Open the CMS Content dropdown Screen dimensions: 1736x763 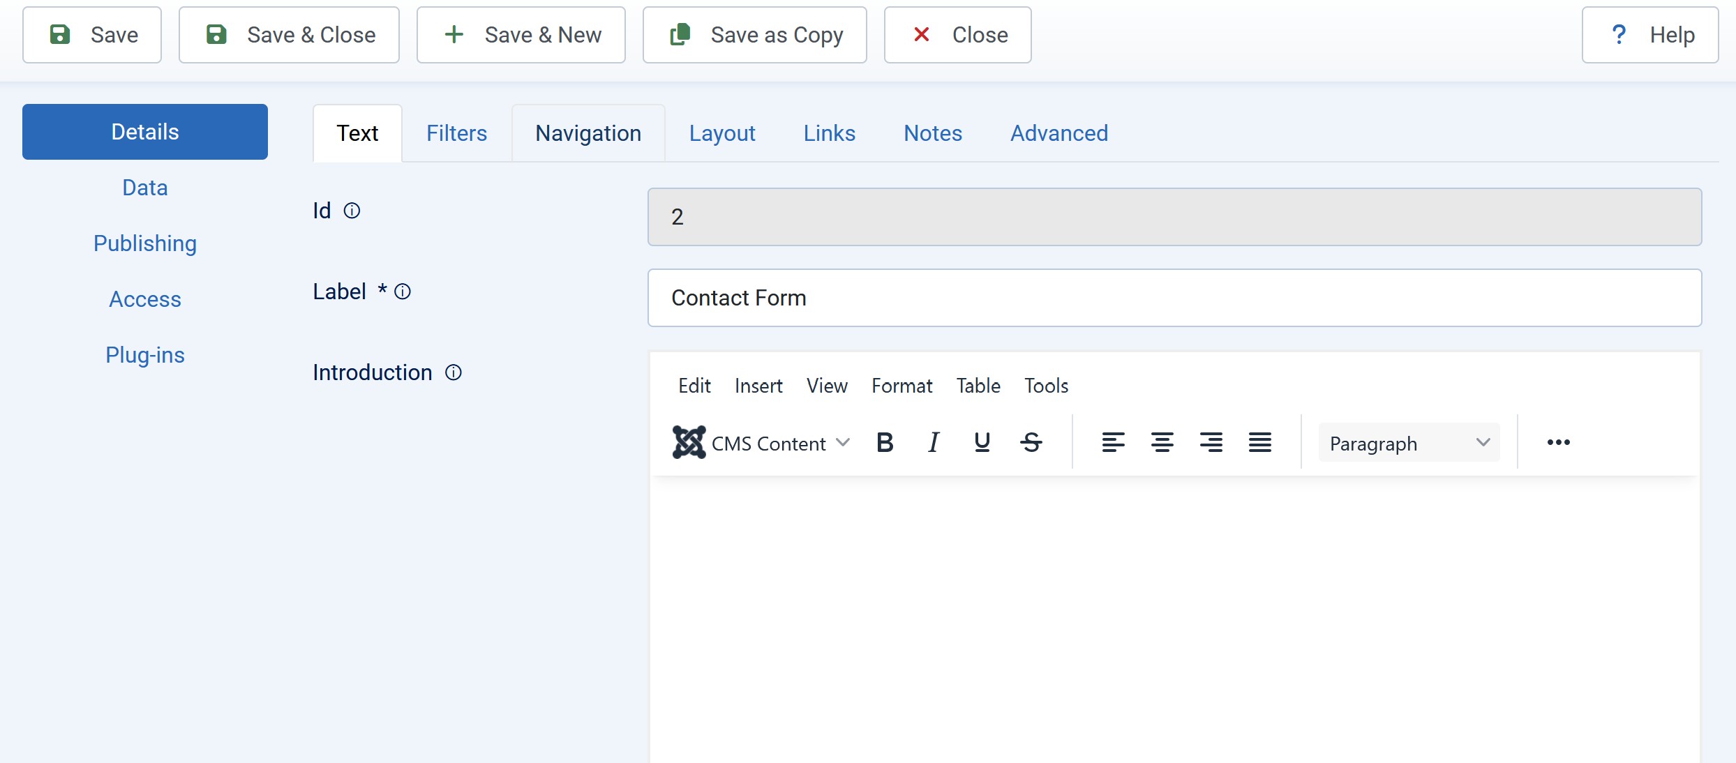click(761, 443)
